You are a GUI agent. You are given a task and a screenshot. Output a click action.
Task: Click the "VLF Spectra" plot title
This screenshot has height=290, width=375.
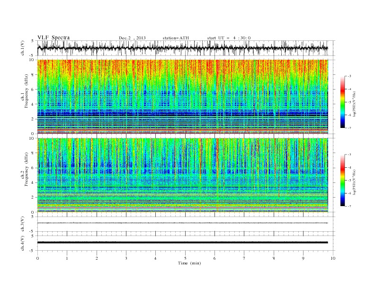[54, 37]
